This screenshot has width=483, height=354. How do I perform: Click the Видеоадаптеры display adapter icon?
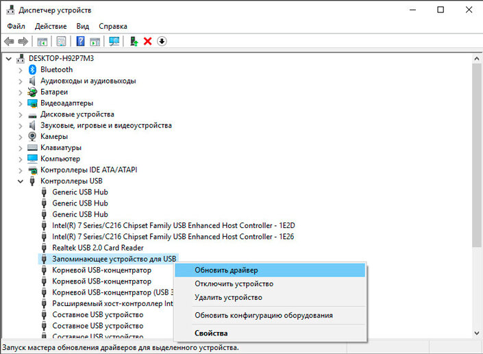(x=32, y=103)
